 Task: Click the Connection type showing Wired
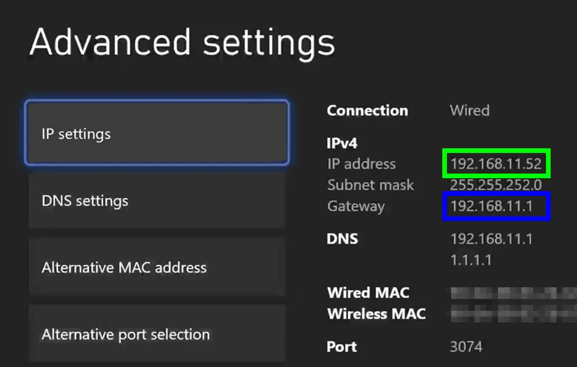tap(469, 110)
